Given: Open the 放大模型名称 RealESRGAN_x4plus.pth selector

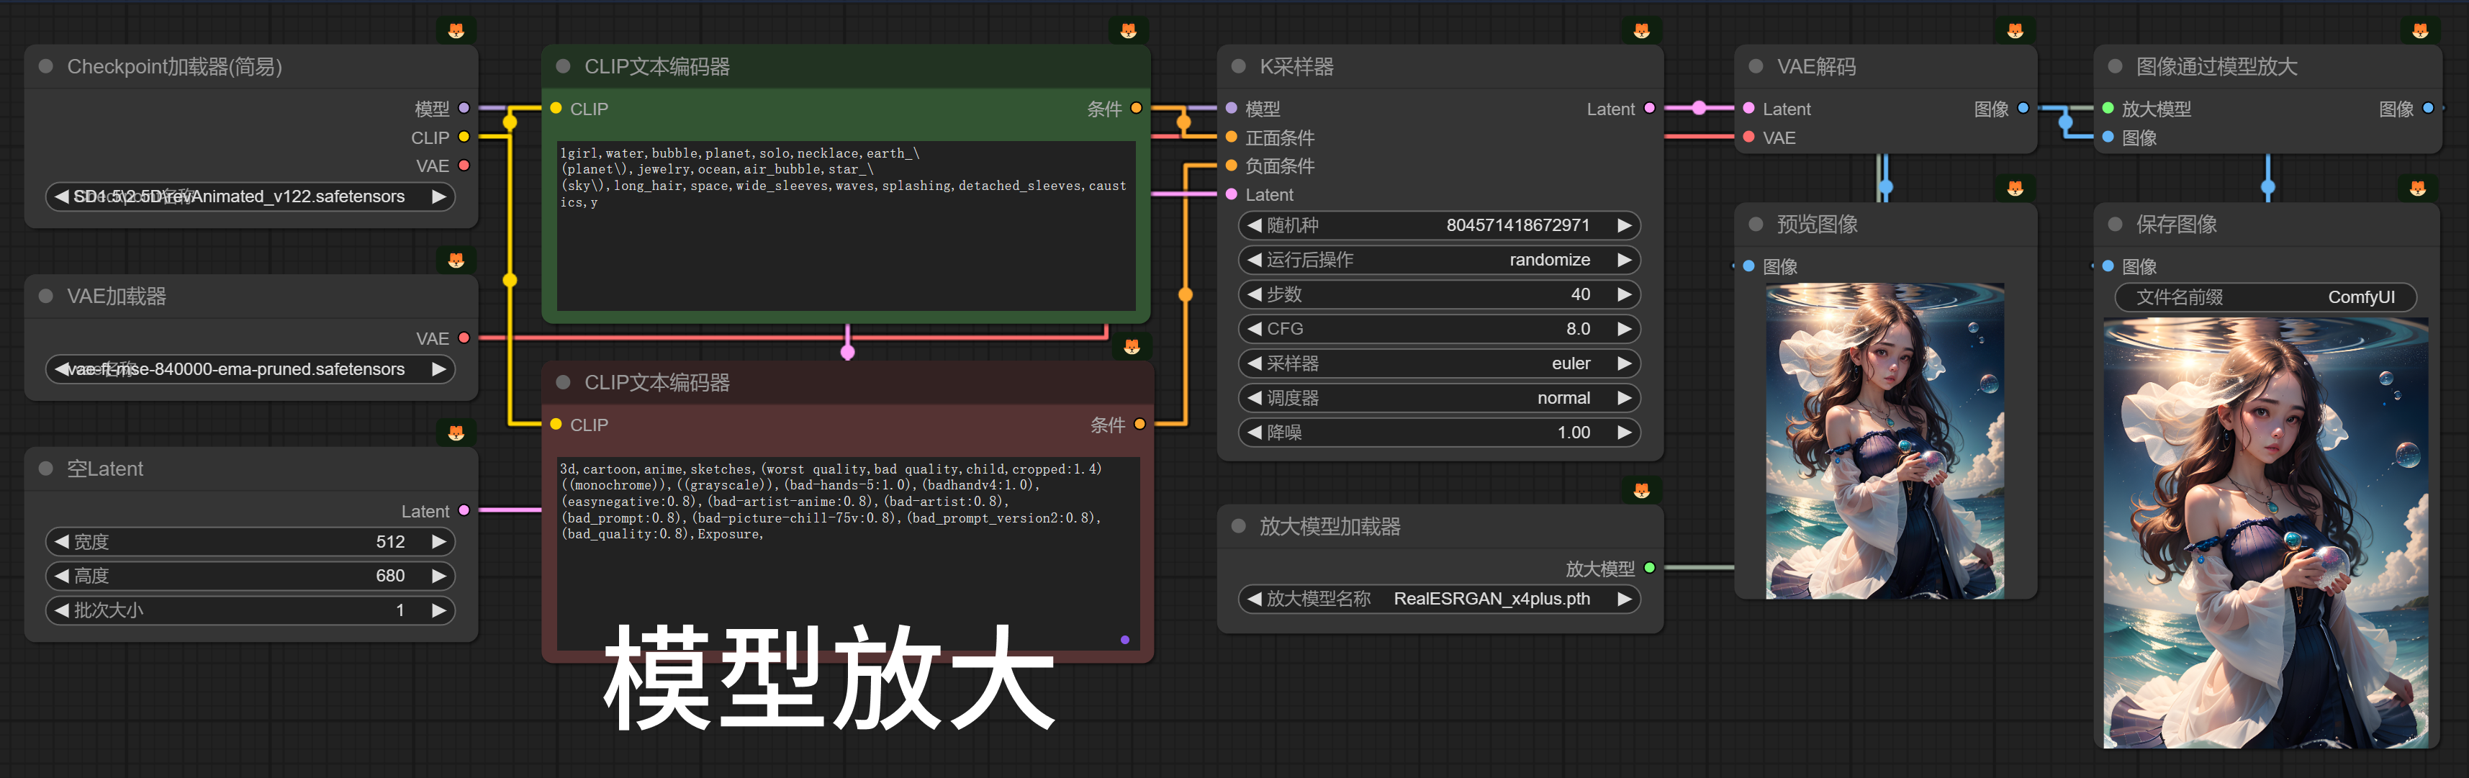Looking at the screenshot, I should (x=1439, y=599).
